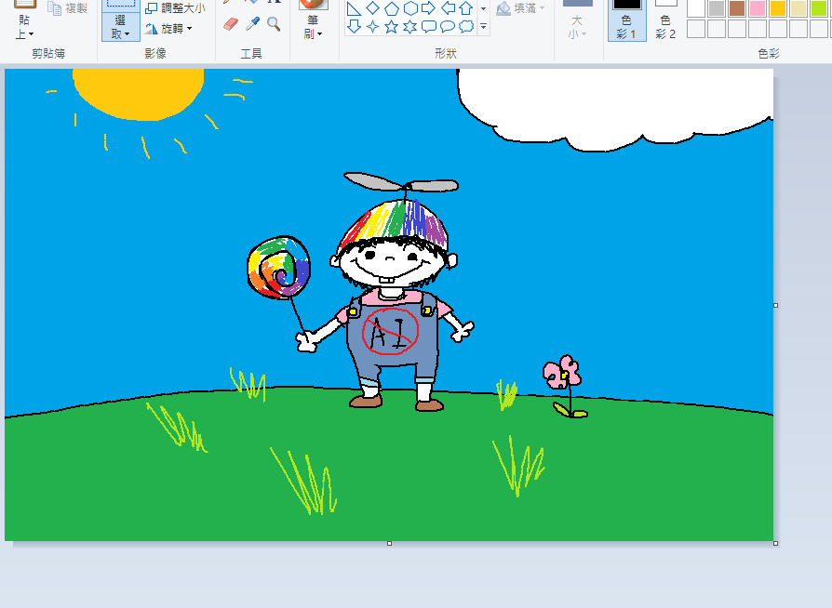
Task: Choose the pentagon shape
Action: [391, 8]
